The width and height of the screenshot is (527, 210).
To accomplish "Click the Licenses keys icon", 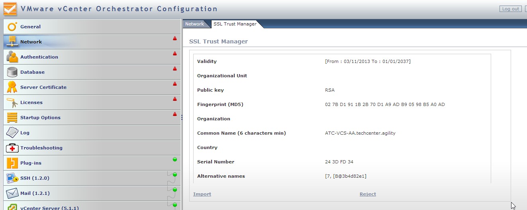I will pos(12,102).
